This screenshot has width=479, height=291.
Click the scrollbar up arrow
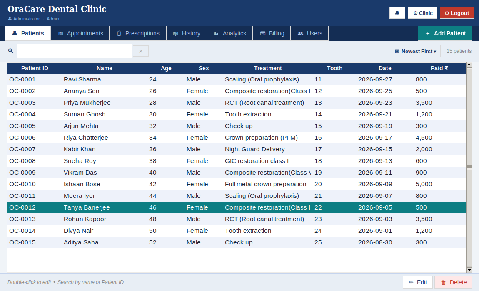tap(469, 65)
